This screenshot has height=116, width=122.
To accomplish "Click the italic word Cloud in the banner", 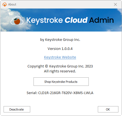I will pyautogui.click(x=76, y=20).
